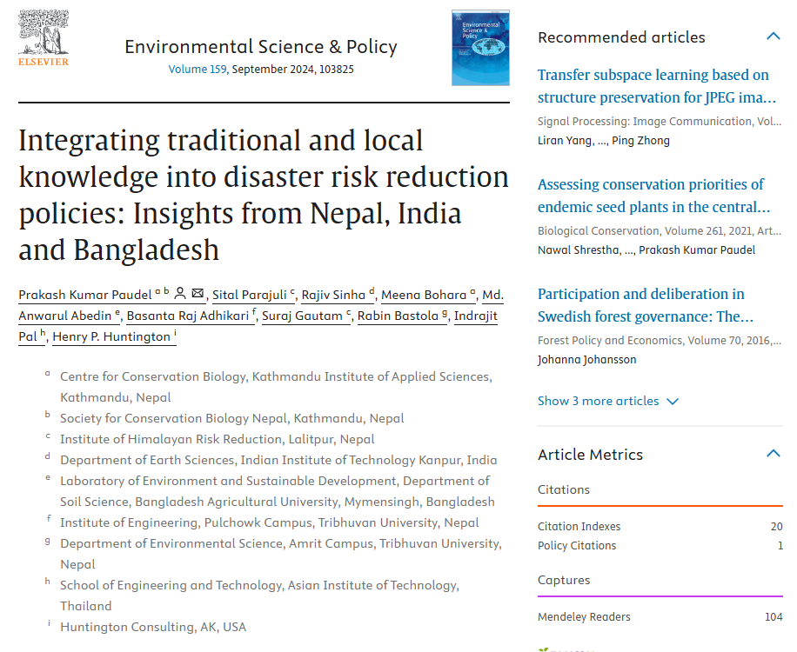Click affiliation Indian Institute of Technology Kanpur
797x652 pixels.
pyautogui.click(x=278, y=460)
